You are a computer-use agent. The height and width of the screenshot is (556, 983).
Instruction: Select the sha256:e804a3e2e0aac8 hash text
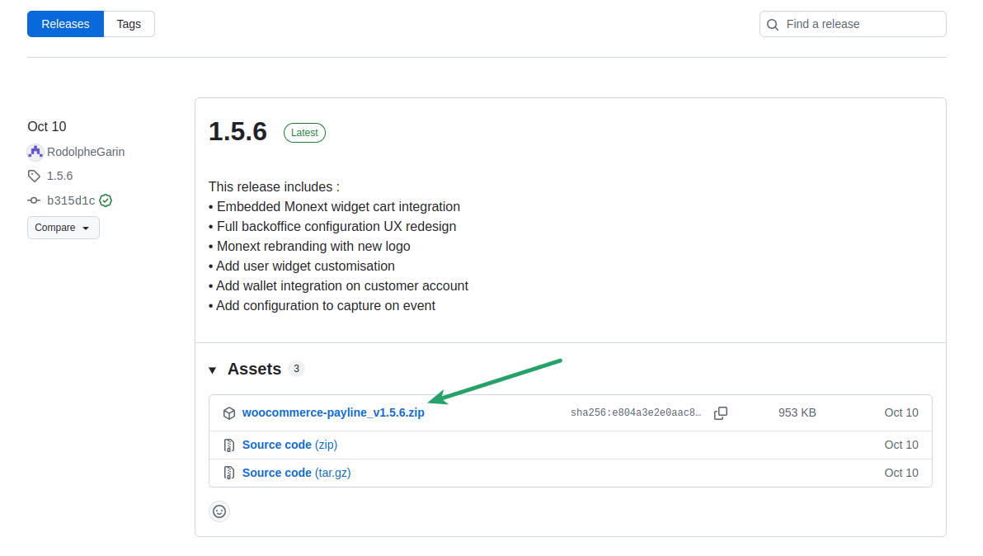click(636, 412)
